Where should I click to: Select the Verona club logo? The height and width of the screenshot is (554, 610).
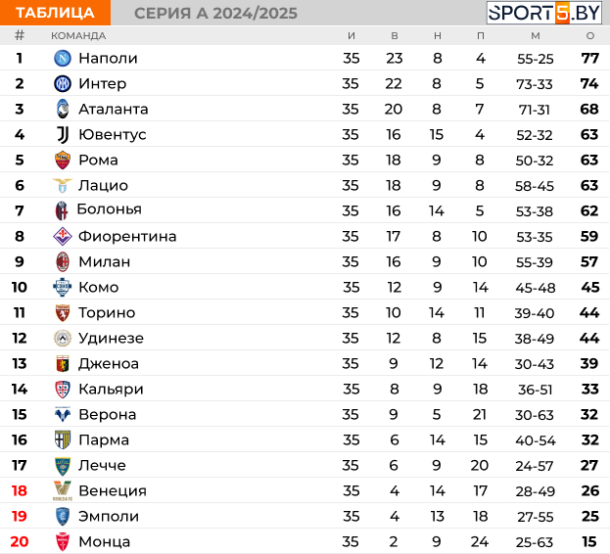click(63, 414)
